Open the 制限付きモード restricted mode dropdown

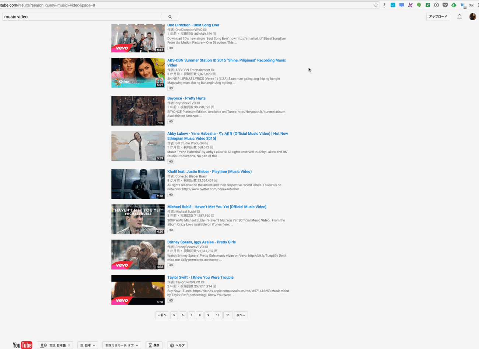tap(122, 345)
